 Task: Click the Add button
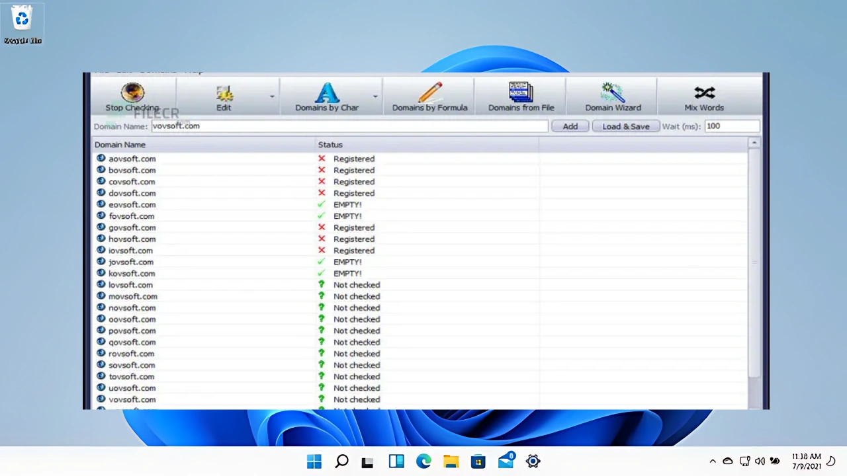(570, 126)
